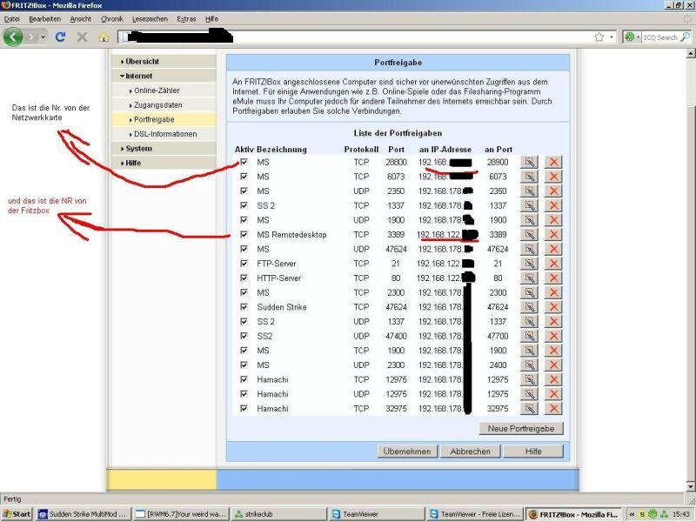The image size is (696, 522).
Task: Edit the SS 2 TCP 1337 rule
Action: [529, 205]
